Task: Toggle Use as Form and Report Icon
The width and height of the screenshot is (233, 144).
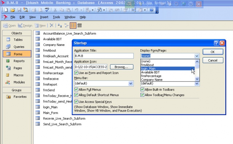Action: click(x=76, y=73)
